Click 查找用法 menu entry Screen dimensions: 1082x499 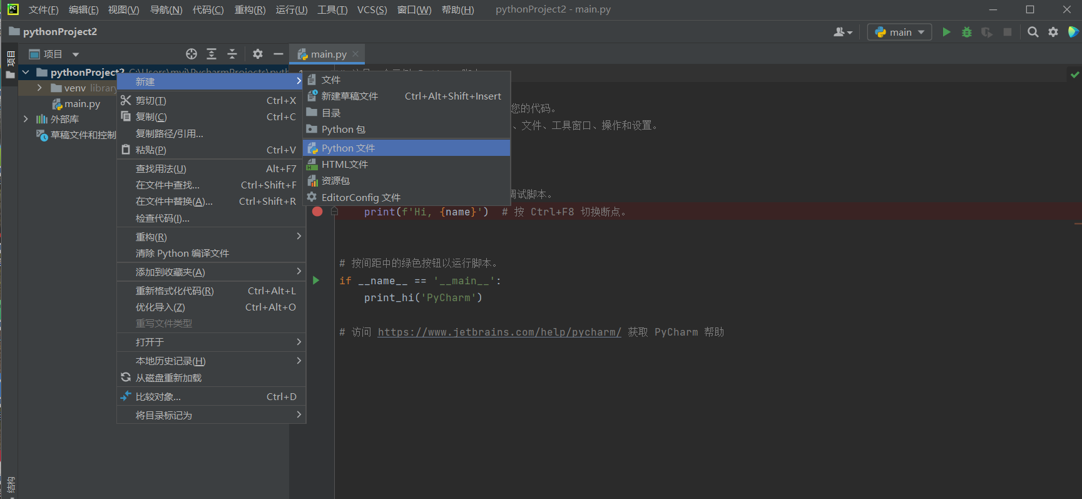pos(211,168)
